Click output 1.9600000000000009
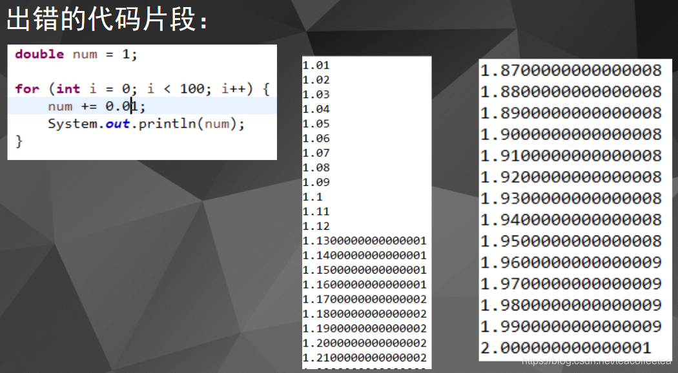The height and width of the screenshot is (373, 678). 571,263
